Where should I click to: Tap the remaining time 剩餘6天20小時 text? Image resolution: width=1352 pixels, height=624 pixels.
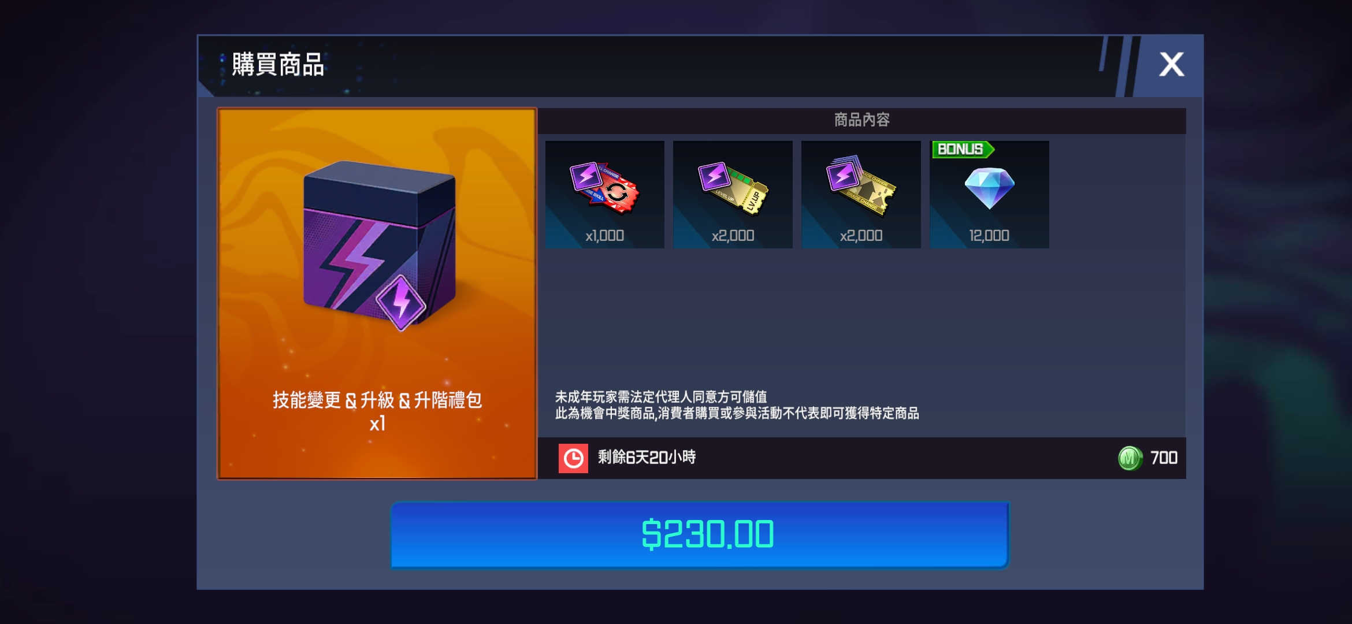(x=647, y=458)
